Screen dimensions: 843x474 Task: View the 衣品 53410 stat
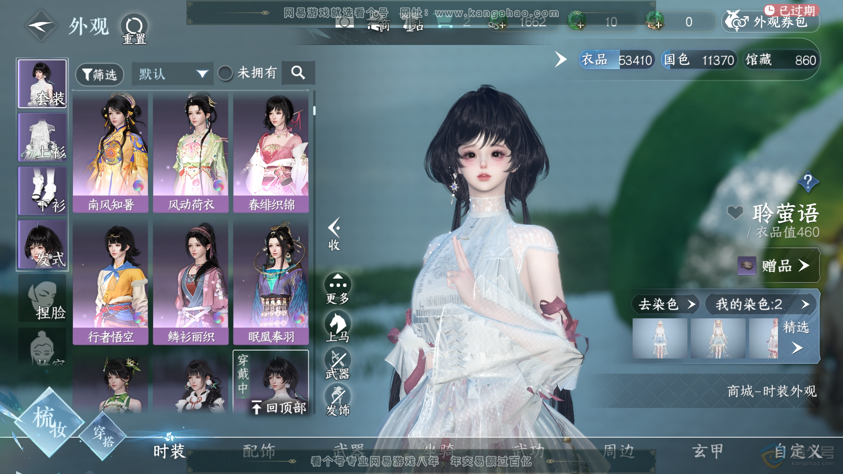click(616, 60)
